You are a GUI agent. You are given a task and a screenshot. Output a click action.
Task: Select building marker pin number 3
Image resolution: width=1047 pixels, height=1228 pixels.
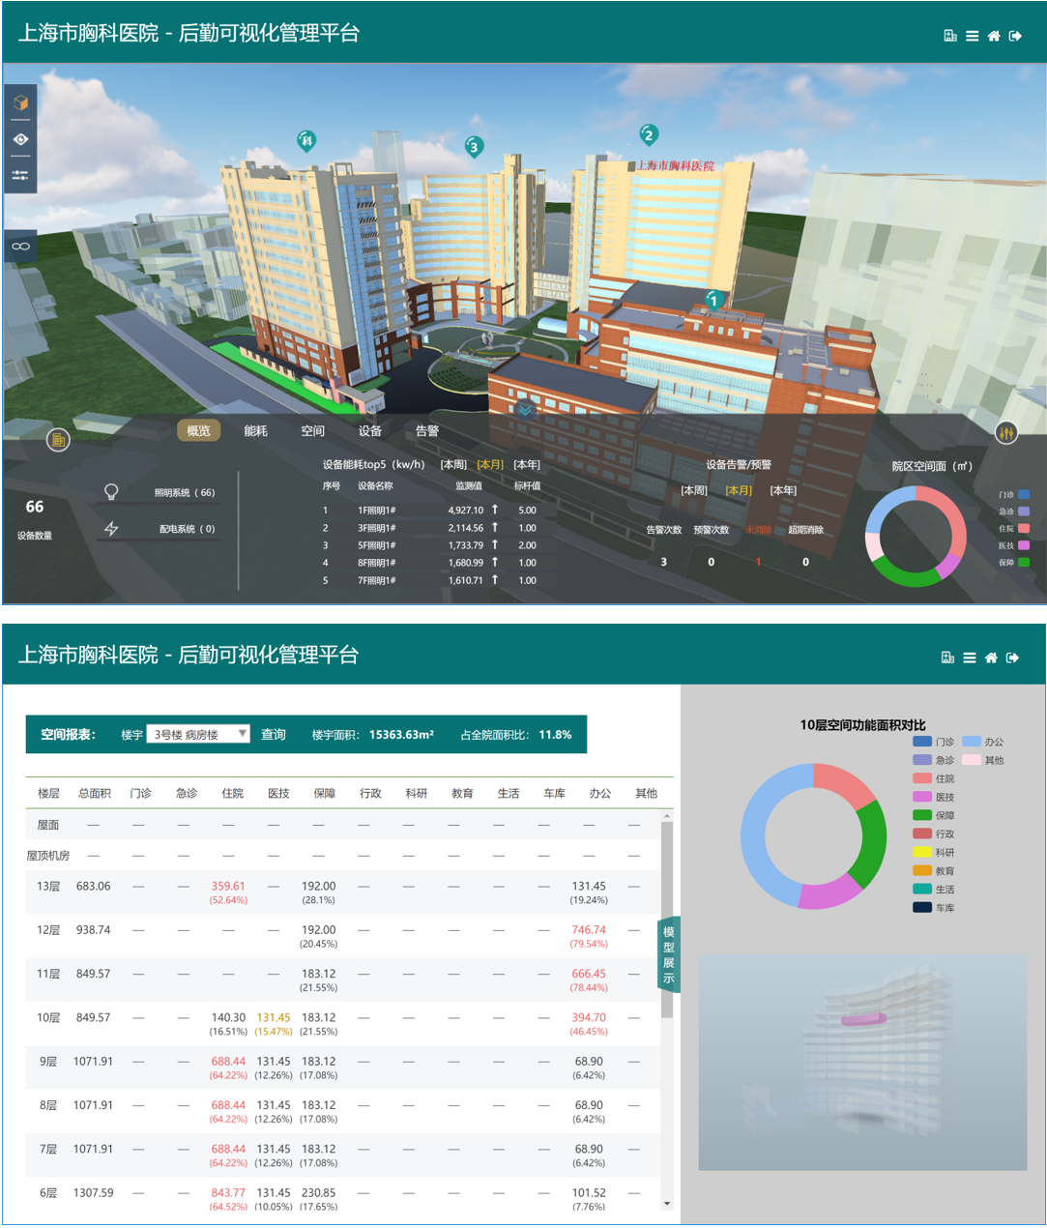point(473,147)
